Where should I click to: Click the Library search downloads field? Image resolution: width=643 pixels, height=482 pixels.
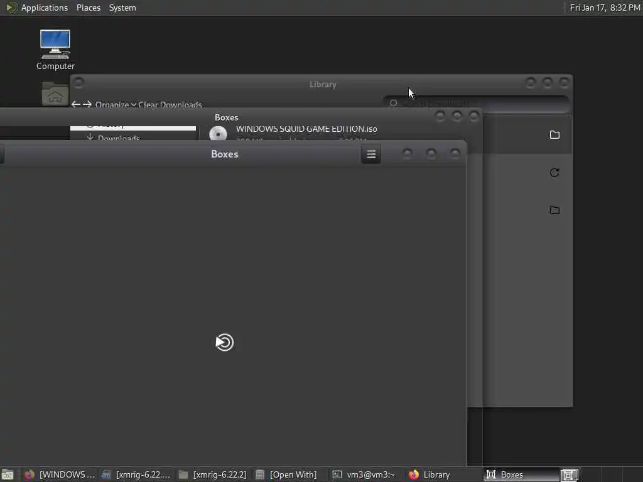[x=476, y=104]
